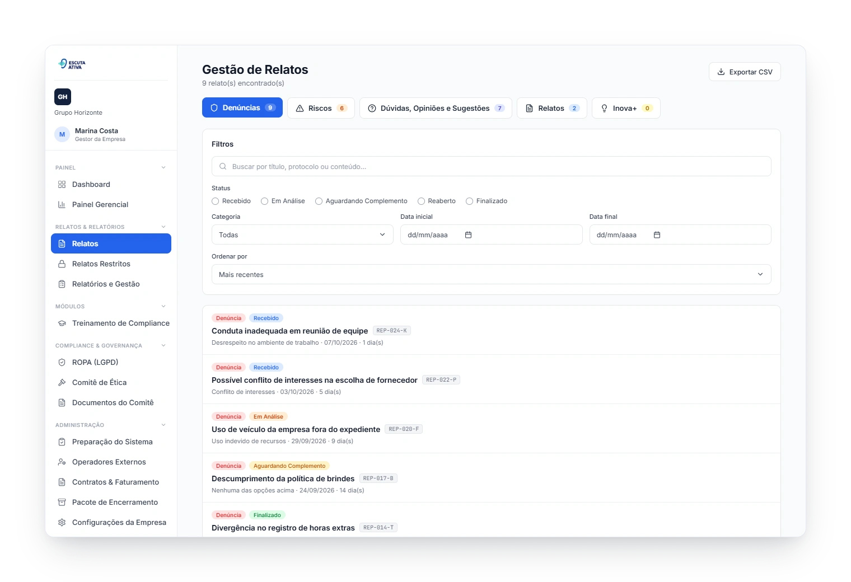Viewport: 851px width, 582px height.
Task: Click the Documentos do Comitê file icon
Action: pos(62,403)
